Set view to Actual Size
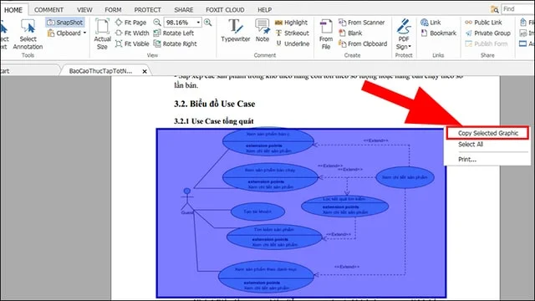 point(102,34)
